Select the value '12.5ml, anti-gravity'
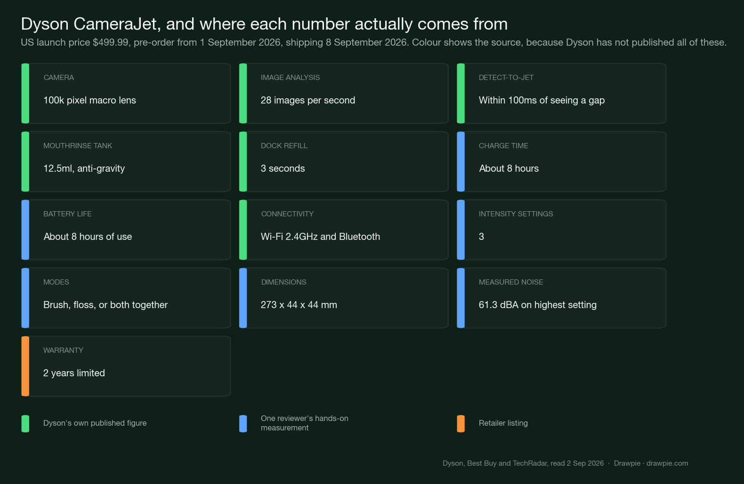744x484 pixels. pos(84,168)
